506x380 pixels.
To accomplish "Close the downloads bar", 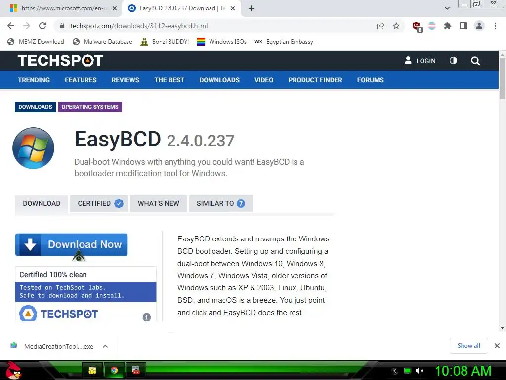I will [x=497, y=346].
